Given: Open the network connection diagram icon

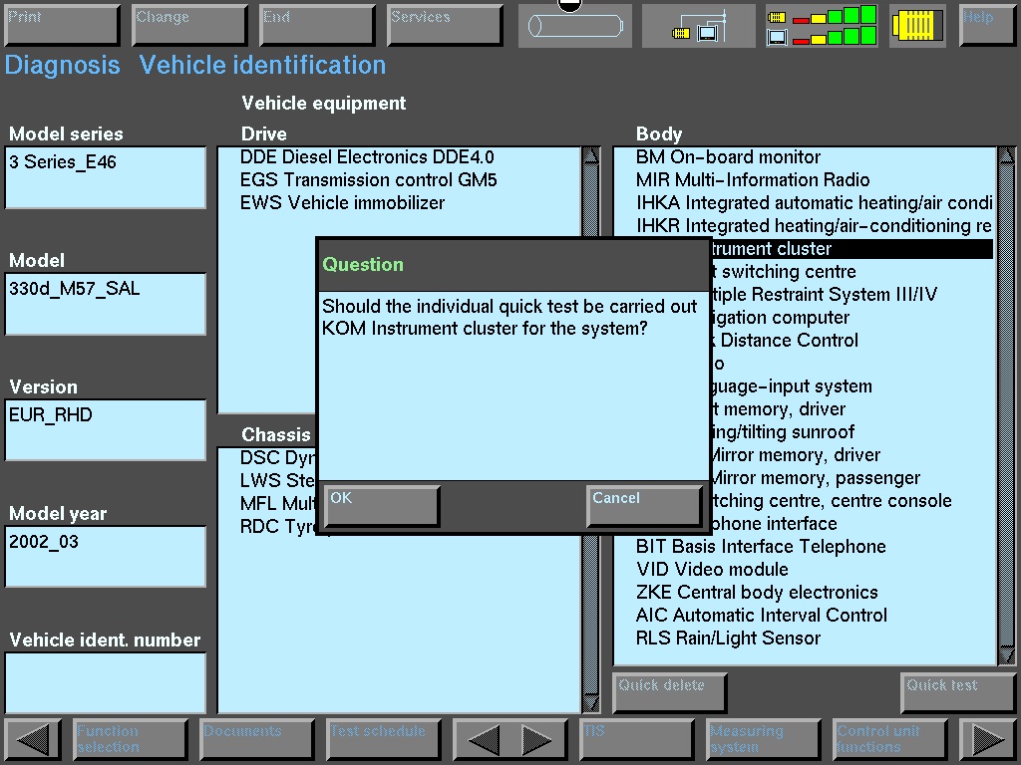Looking at the screenshot, I should click(698, 26).
